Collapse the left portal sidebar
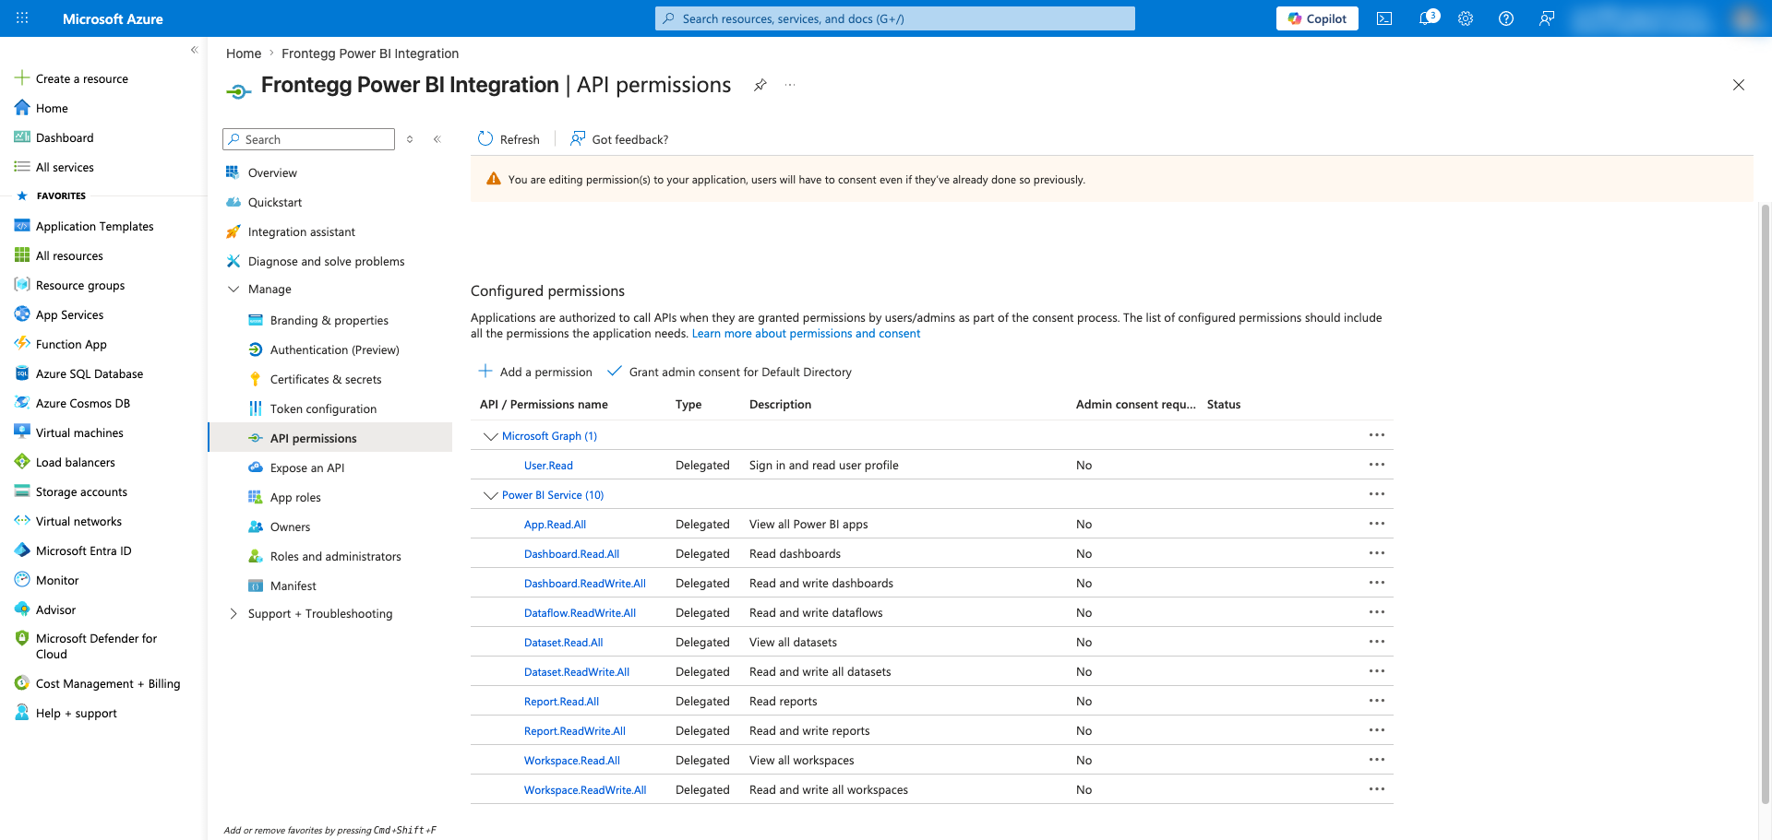The width and height of the screenshot is (1772, 840). click(194, 50)
